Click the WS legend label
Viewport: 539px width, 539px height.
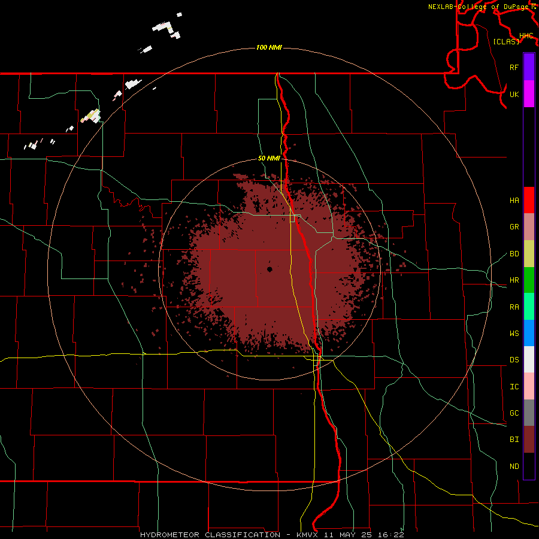click(x=514, y=334)
